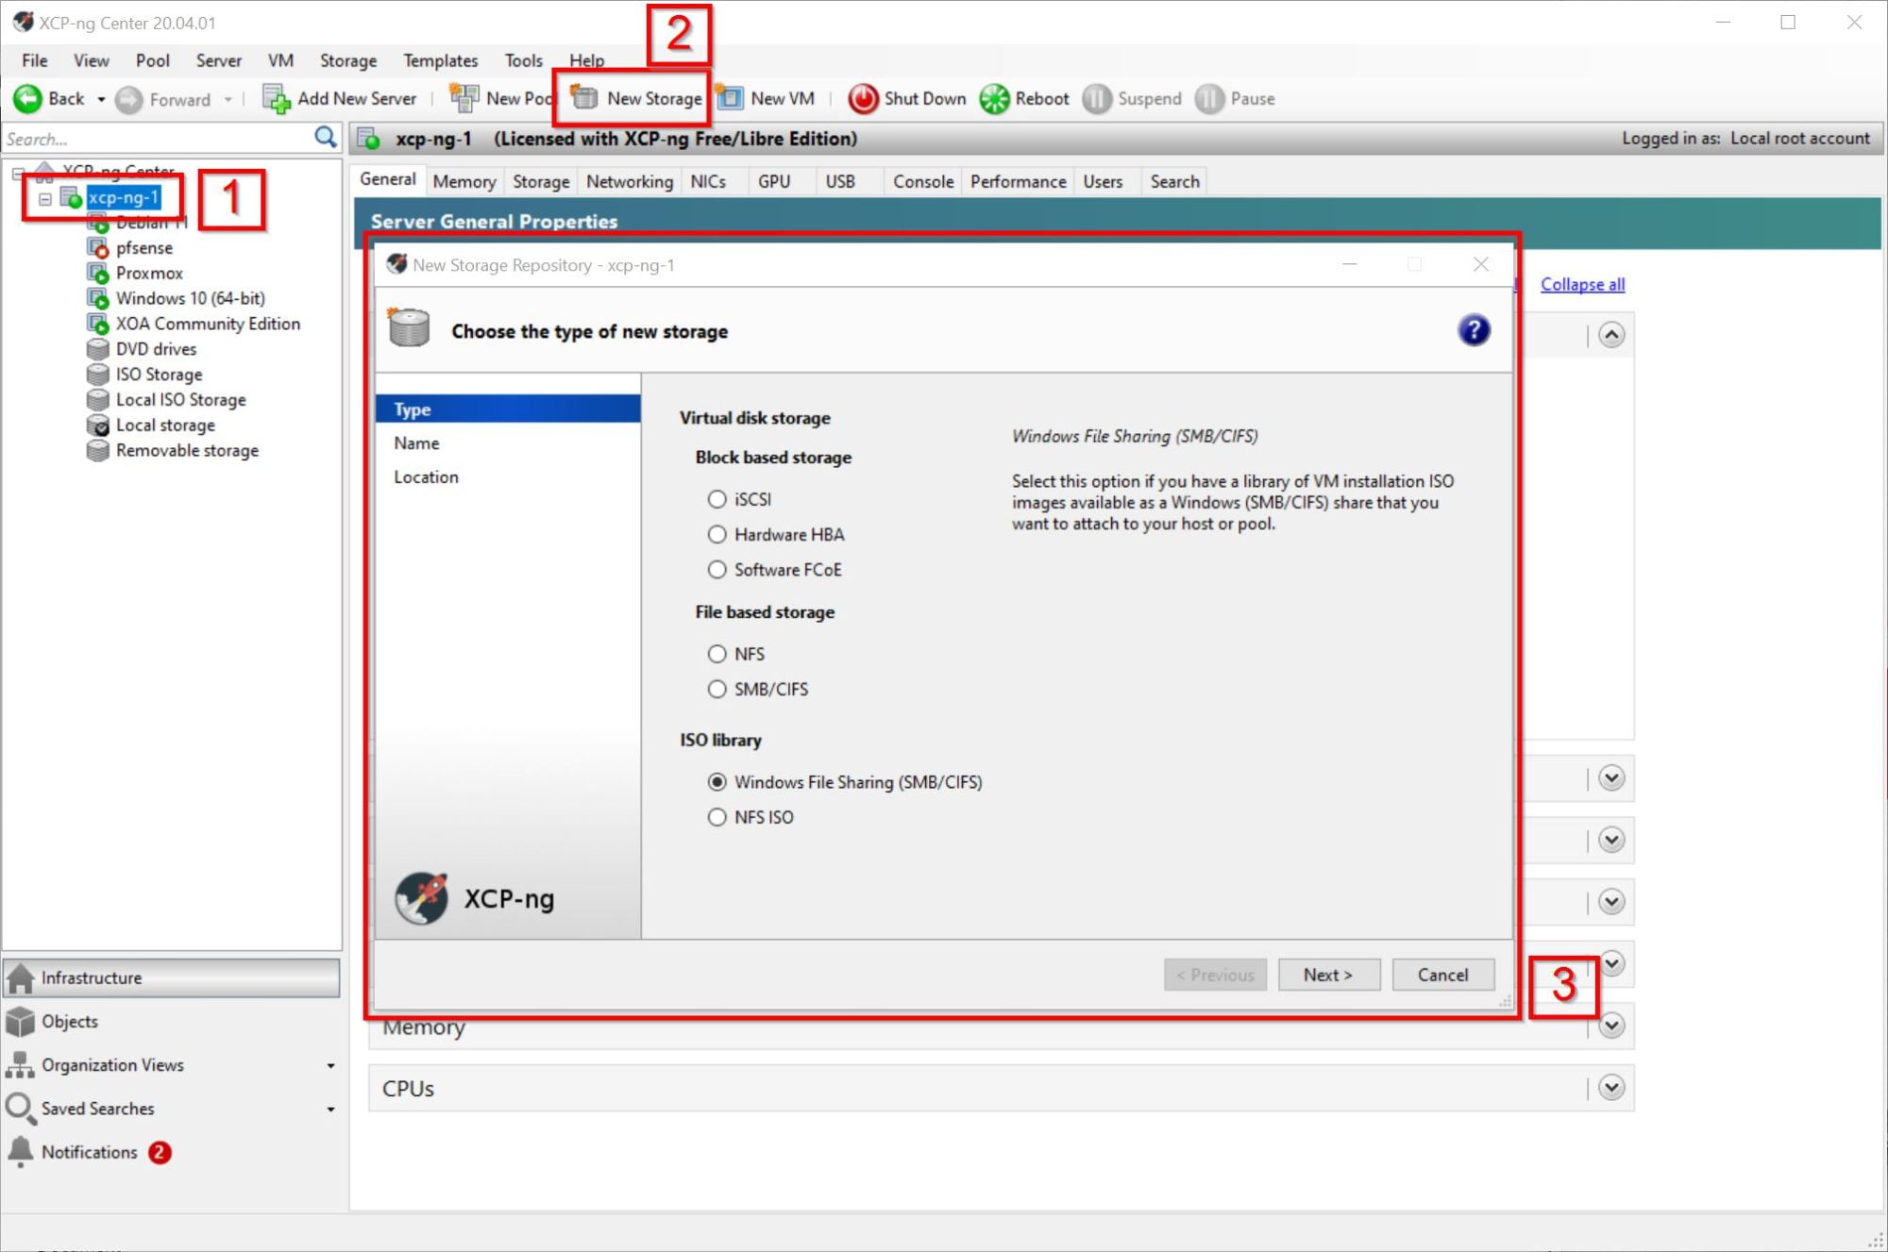Image resolution: width=1888 pixels, height=1252 pixels.
Task: Click the New VM toolbar icon
Action: (x=730, y=98)
